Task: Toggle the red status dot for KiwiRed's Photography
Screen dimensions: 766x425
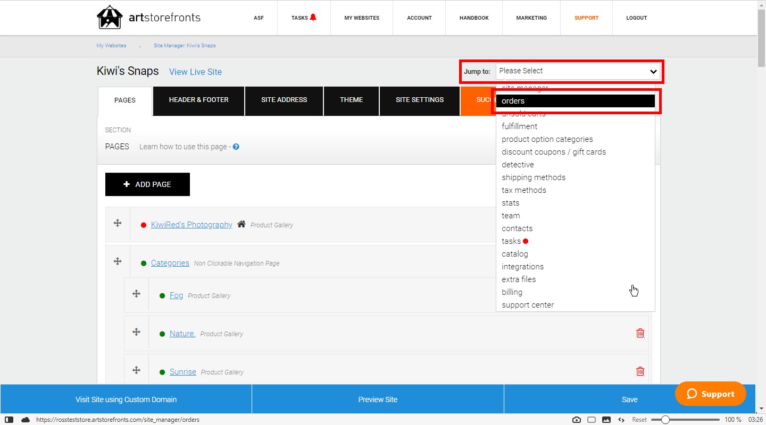Action: pyautogui.click(x=143, y=225)
